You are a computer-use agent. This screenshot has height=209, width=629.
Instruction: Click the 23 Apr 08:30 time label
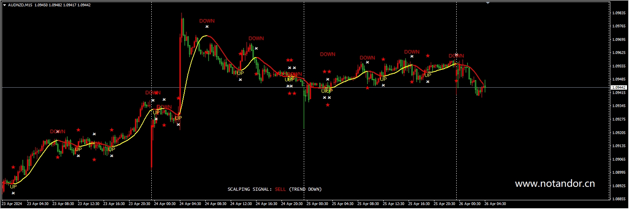63,204
